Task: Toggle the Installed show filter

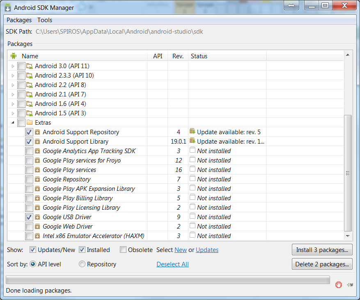Action: click(x=82, y=250)
